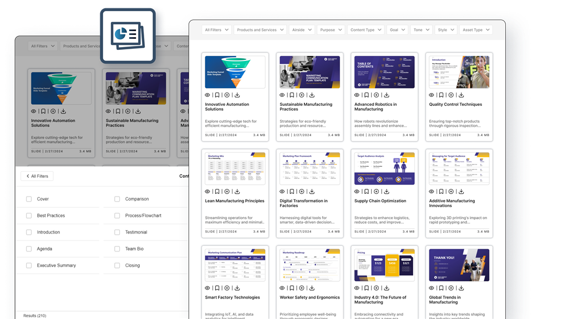The height and width of the screenshot is (319, 568).
Task: Add Advanced Robotics slide using plus icon
Action: coord(377,95)
